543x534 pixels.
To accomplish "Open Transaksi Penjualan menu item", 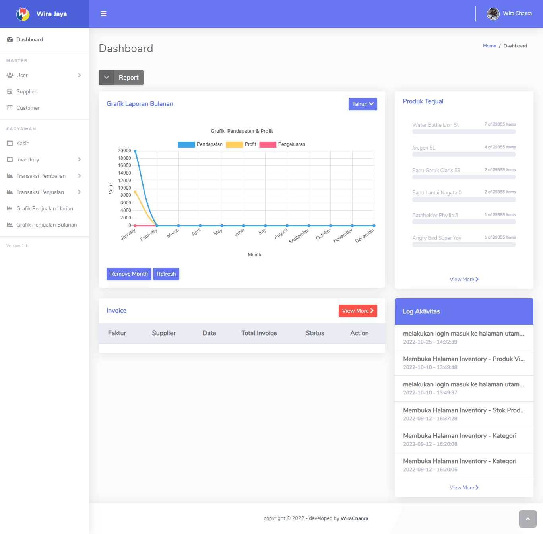I will pyautogui.click(x=40, y=192).
